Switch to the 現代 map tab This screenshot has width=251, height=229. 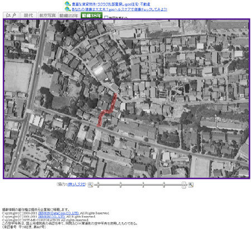[28, 15]
